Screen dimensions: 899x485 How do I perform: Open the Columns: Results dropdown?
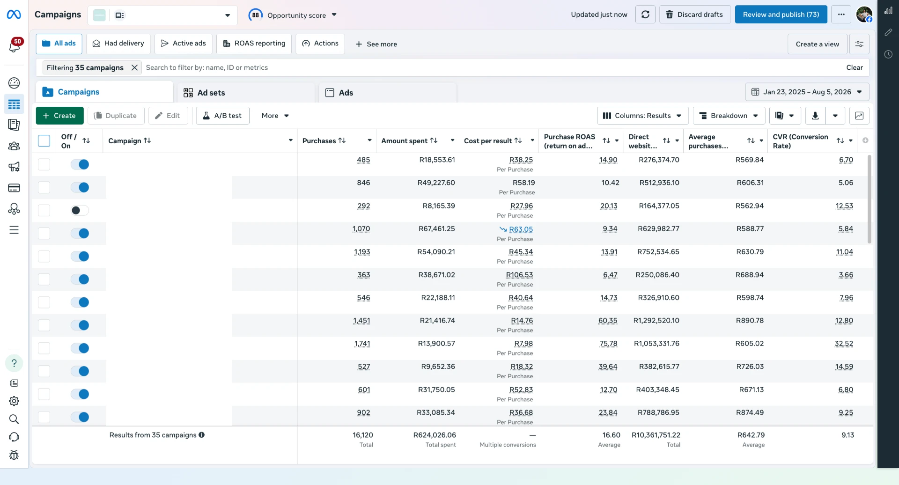pos(642,116)
